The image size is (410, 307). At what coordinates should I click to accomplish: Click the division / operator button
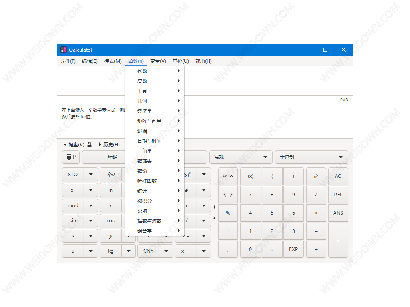click(316, 195)
